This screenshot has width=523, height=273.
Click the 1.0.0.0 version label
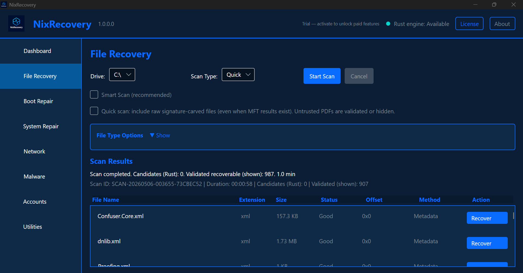(x=106, y=24)
